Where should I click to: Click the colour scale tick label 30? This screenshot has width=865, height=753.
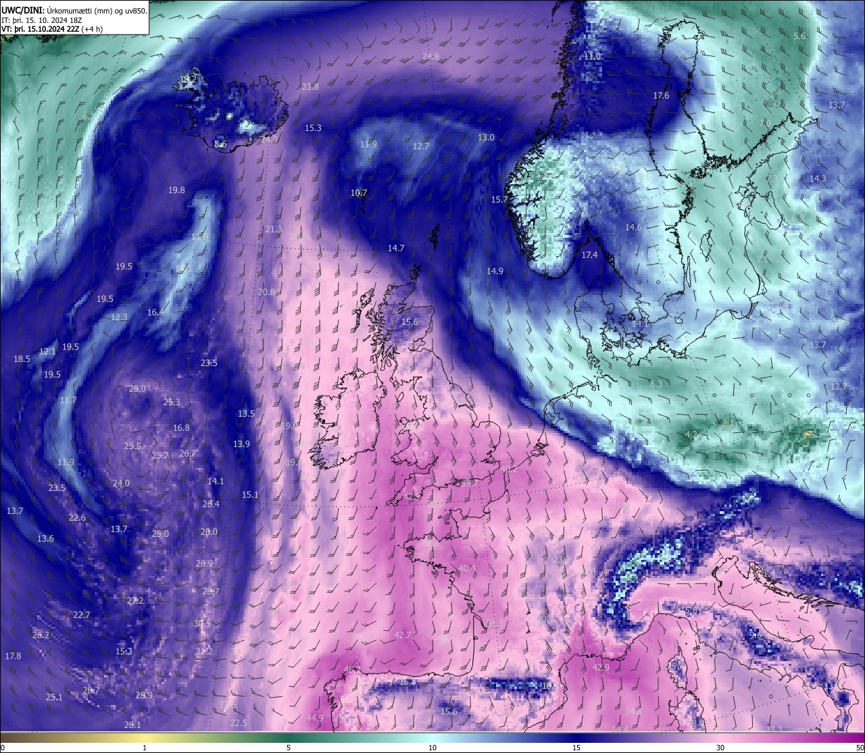[x=720, y=748]
